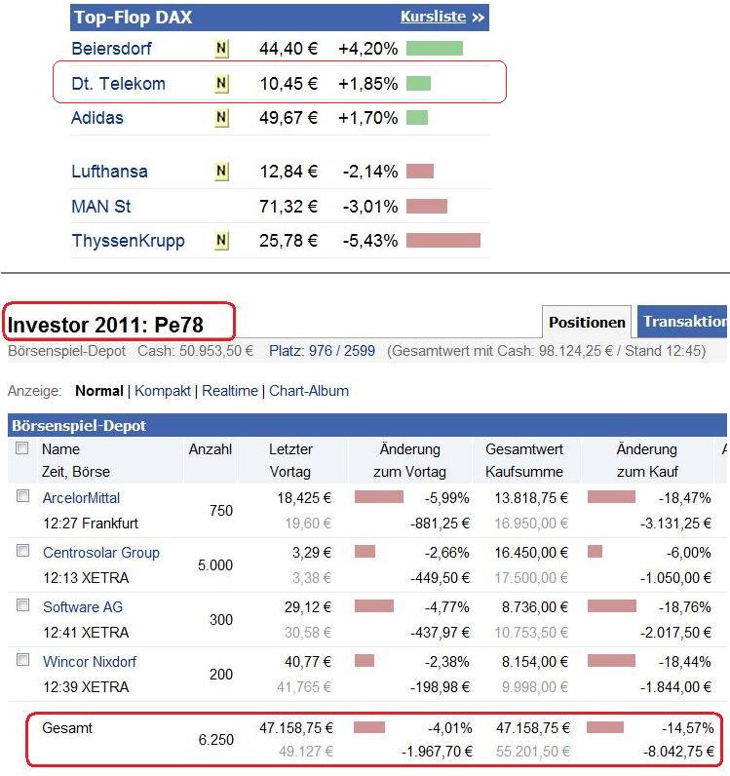Open the ArcelorMittal stock link
730x776 pixels.
point(83,497)
